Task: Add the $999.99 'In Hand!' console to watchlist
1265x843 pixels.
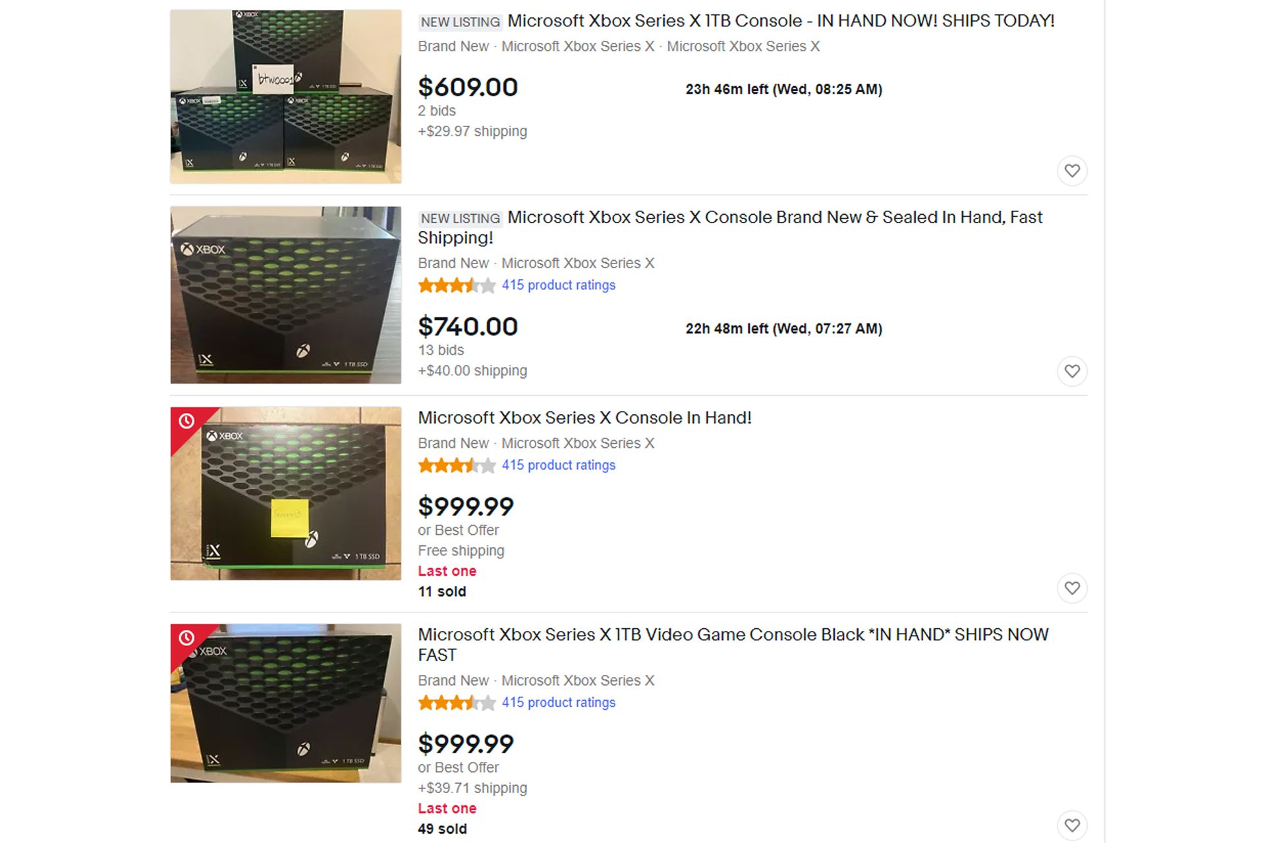Action: click(x=1072, y=588)
